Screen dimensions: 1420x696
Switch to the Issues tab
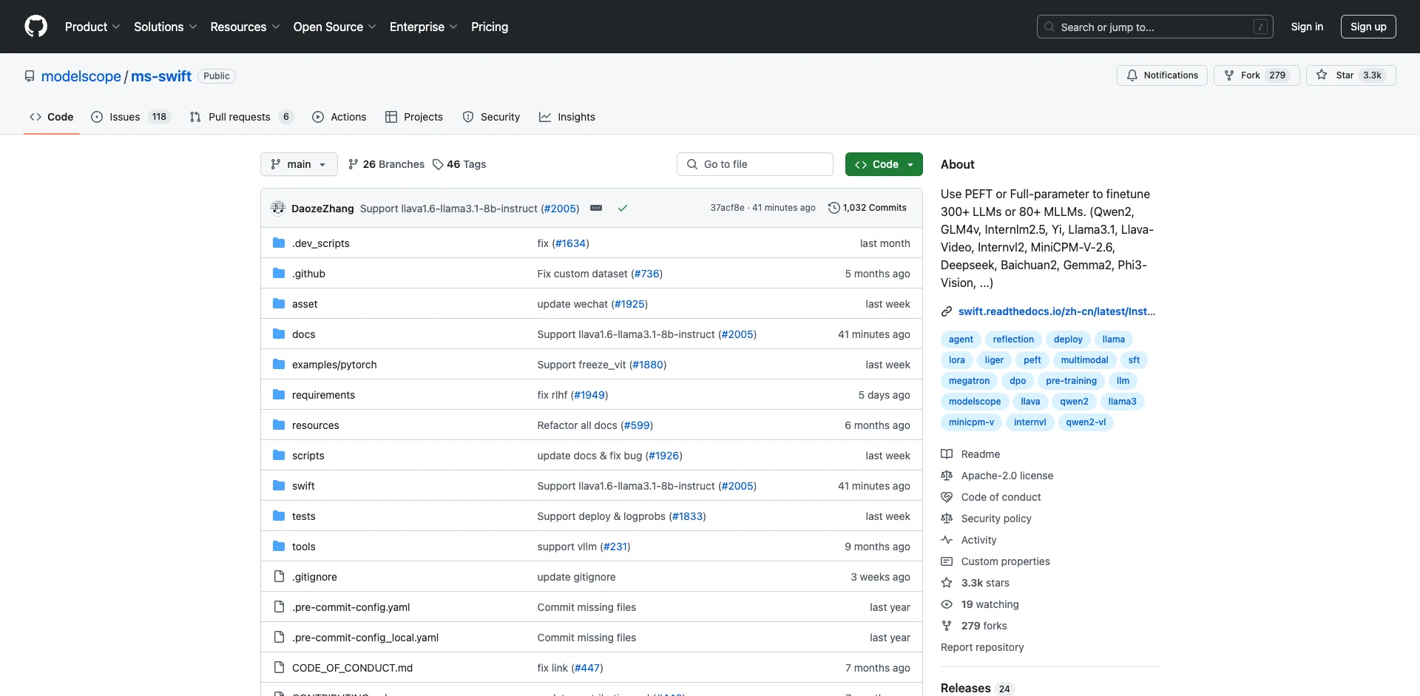(131, 117)
